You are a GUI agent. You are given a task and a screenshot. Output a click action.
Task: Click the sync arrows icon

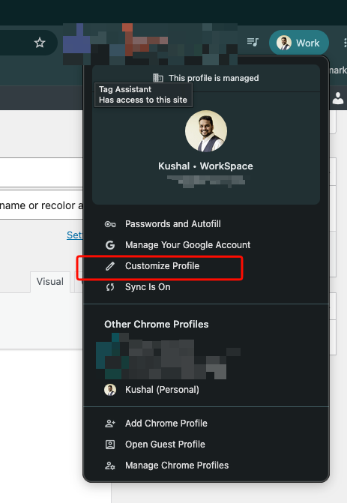click(110, 287)
